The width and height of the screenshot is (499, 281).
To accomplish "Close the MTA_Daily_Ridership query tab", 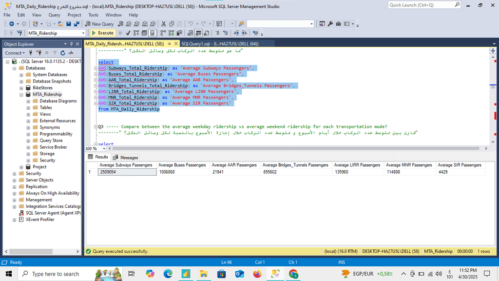I will pyautogui.click(x=176, y=43).
